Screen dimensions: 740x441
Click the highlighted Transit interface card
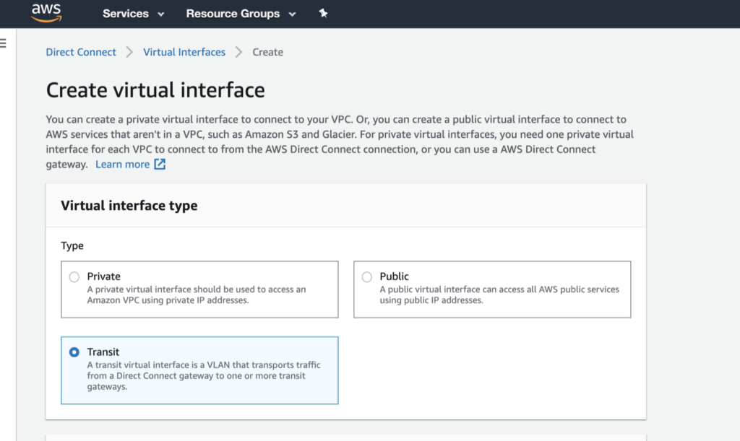point(199,370)
